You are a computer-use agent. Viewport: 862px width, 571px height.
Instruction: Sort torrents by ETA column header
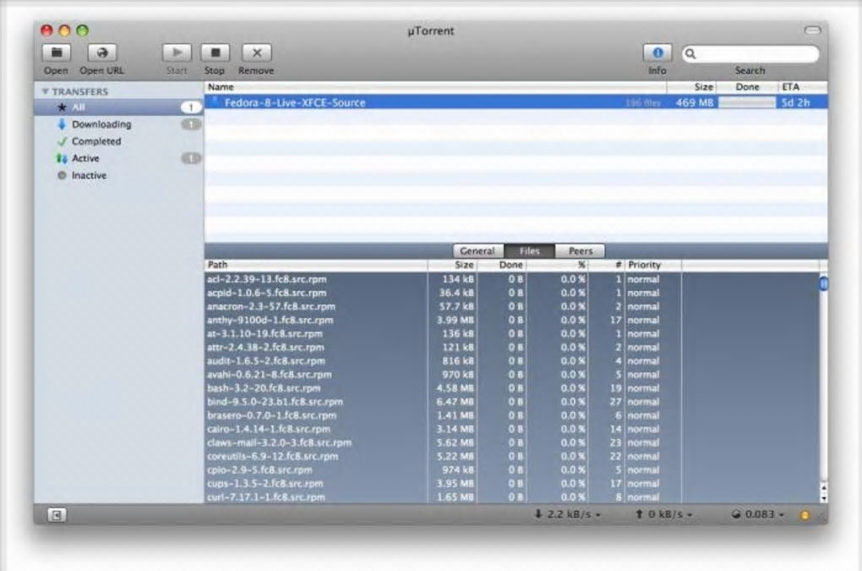[x=803, y=87]
